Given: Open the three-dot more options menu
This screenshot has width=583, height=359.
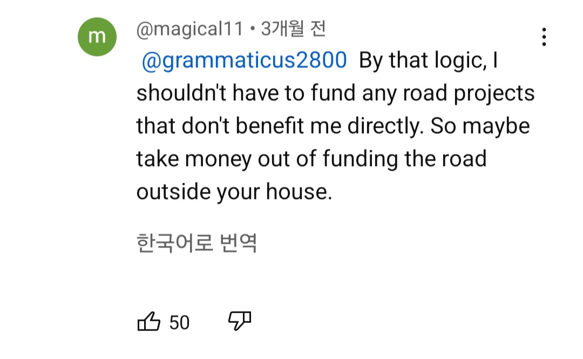Looking at the screenshot, I should [544, 37].
